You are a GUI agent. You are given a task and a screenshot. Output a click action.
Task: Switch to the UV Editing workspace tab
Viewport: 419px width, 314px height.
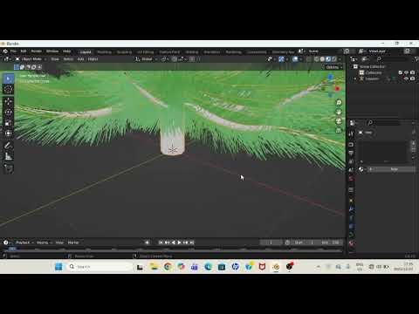145,52
